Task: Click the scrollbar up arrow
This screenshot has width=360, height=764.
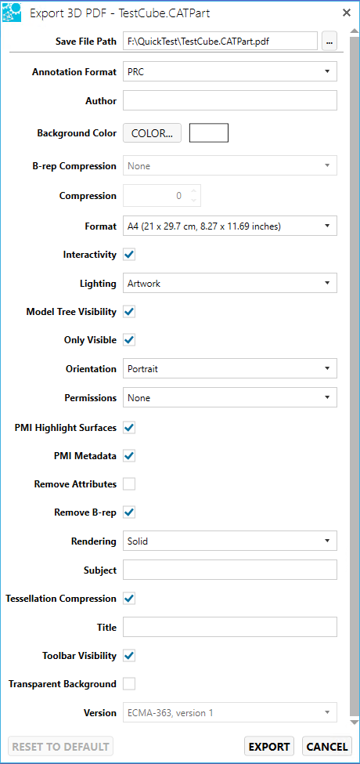Action: [354, 33]
